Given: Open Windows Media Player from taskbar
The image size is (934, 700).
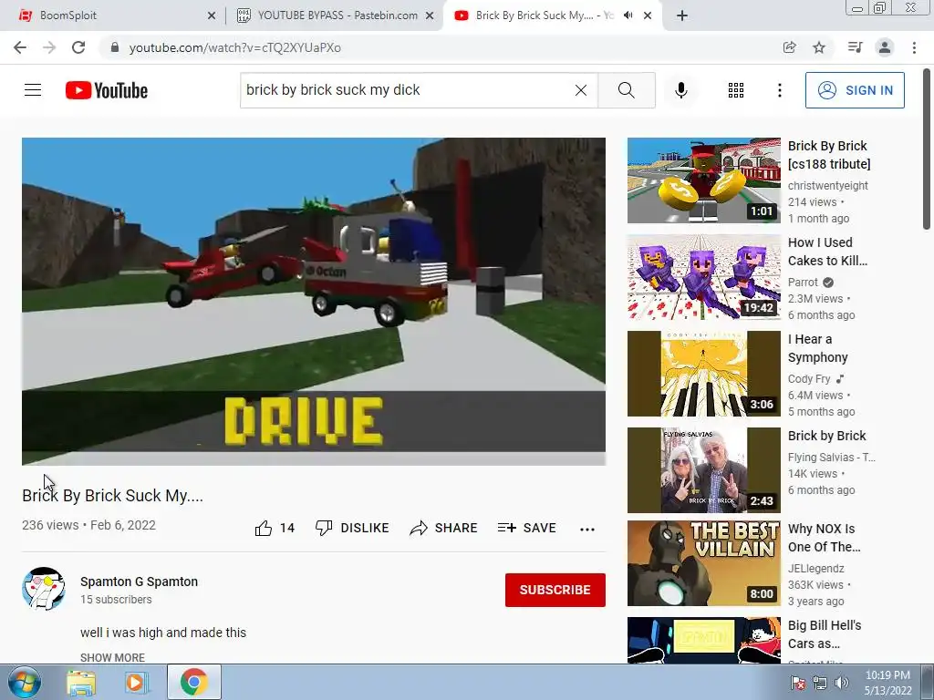Looking at the screenshot, I should point(136,683).
